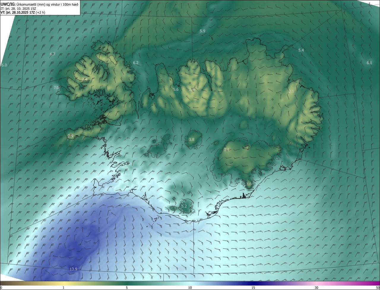
Task: Click the 5.4 value in the northeast
Action: click(301, 50)
